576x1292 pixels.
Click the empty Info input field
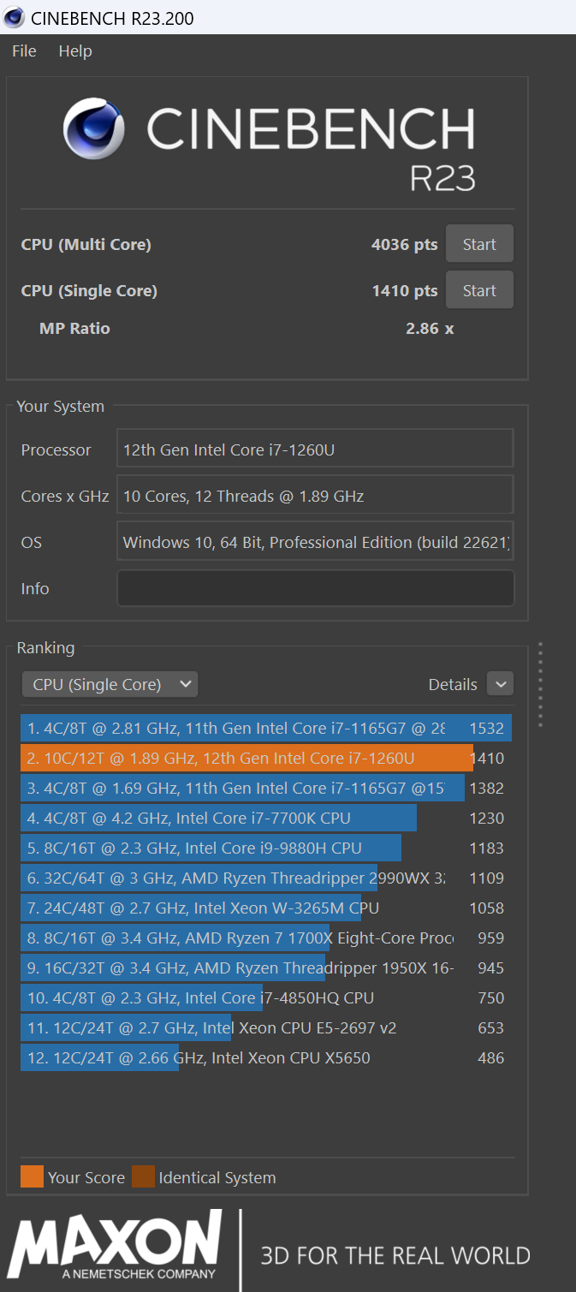(315, 588)
